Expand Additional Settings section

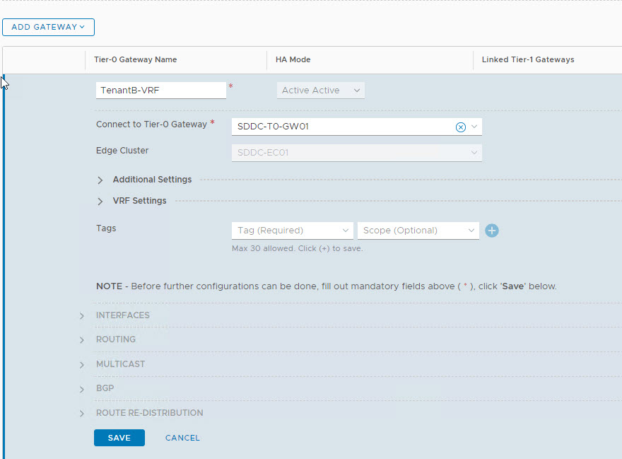pyautogui.click(x=100, y=180)
